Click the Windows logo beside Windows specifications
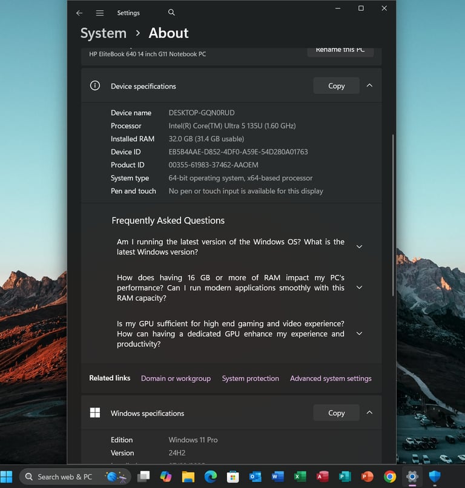The image size is (465, 488). [95, 413]
